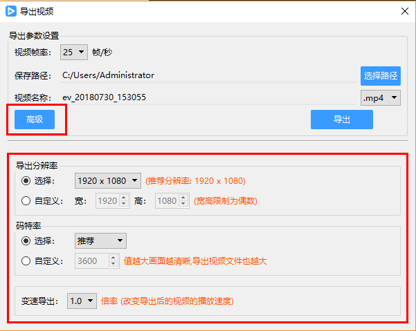Viewport: 416px width, 331px height.
Task: Select the 码特率 选择 radio button
Action: click(x=26, y=240)
